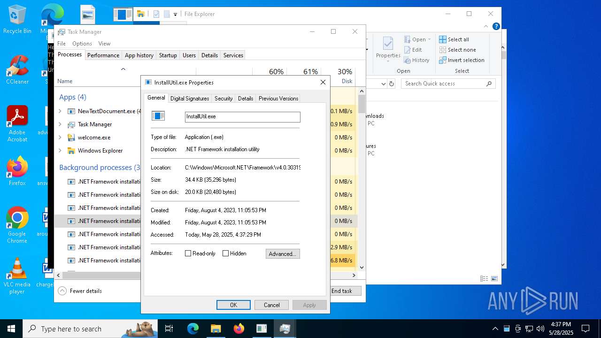The width and height of the screenshot is (601, 338).
Task: Click Properties checkmark icon in File Explorer title bar
Action: tap(156, 14)
